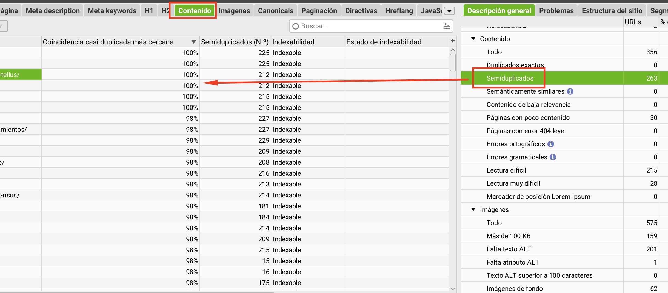The image size is (668, 293).
Task: Open the tabs overflow dropdown
Action: coord(449,11)
